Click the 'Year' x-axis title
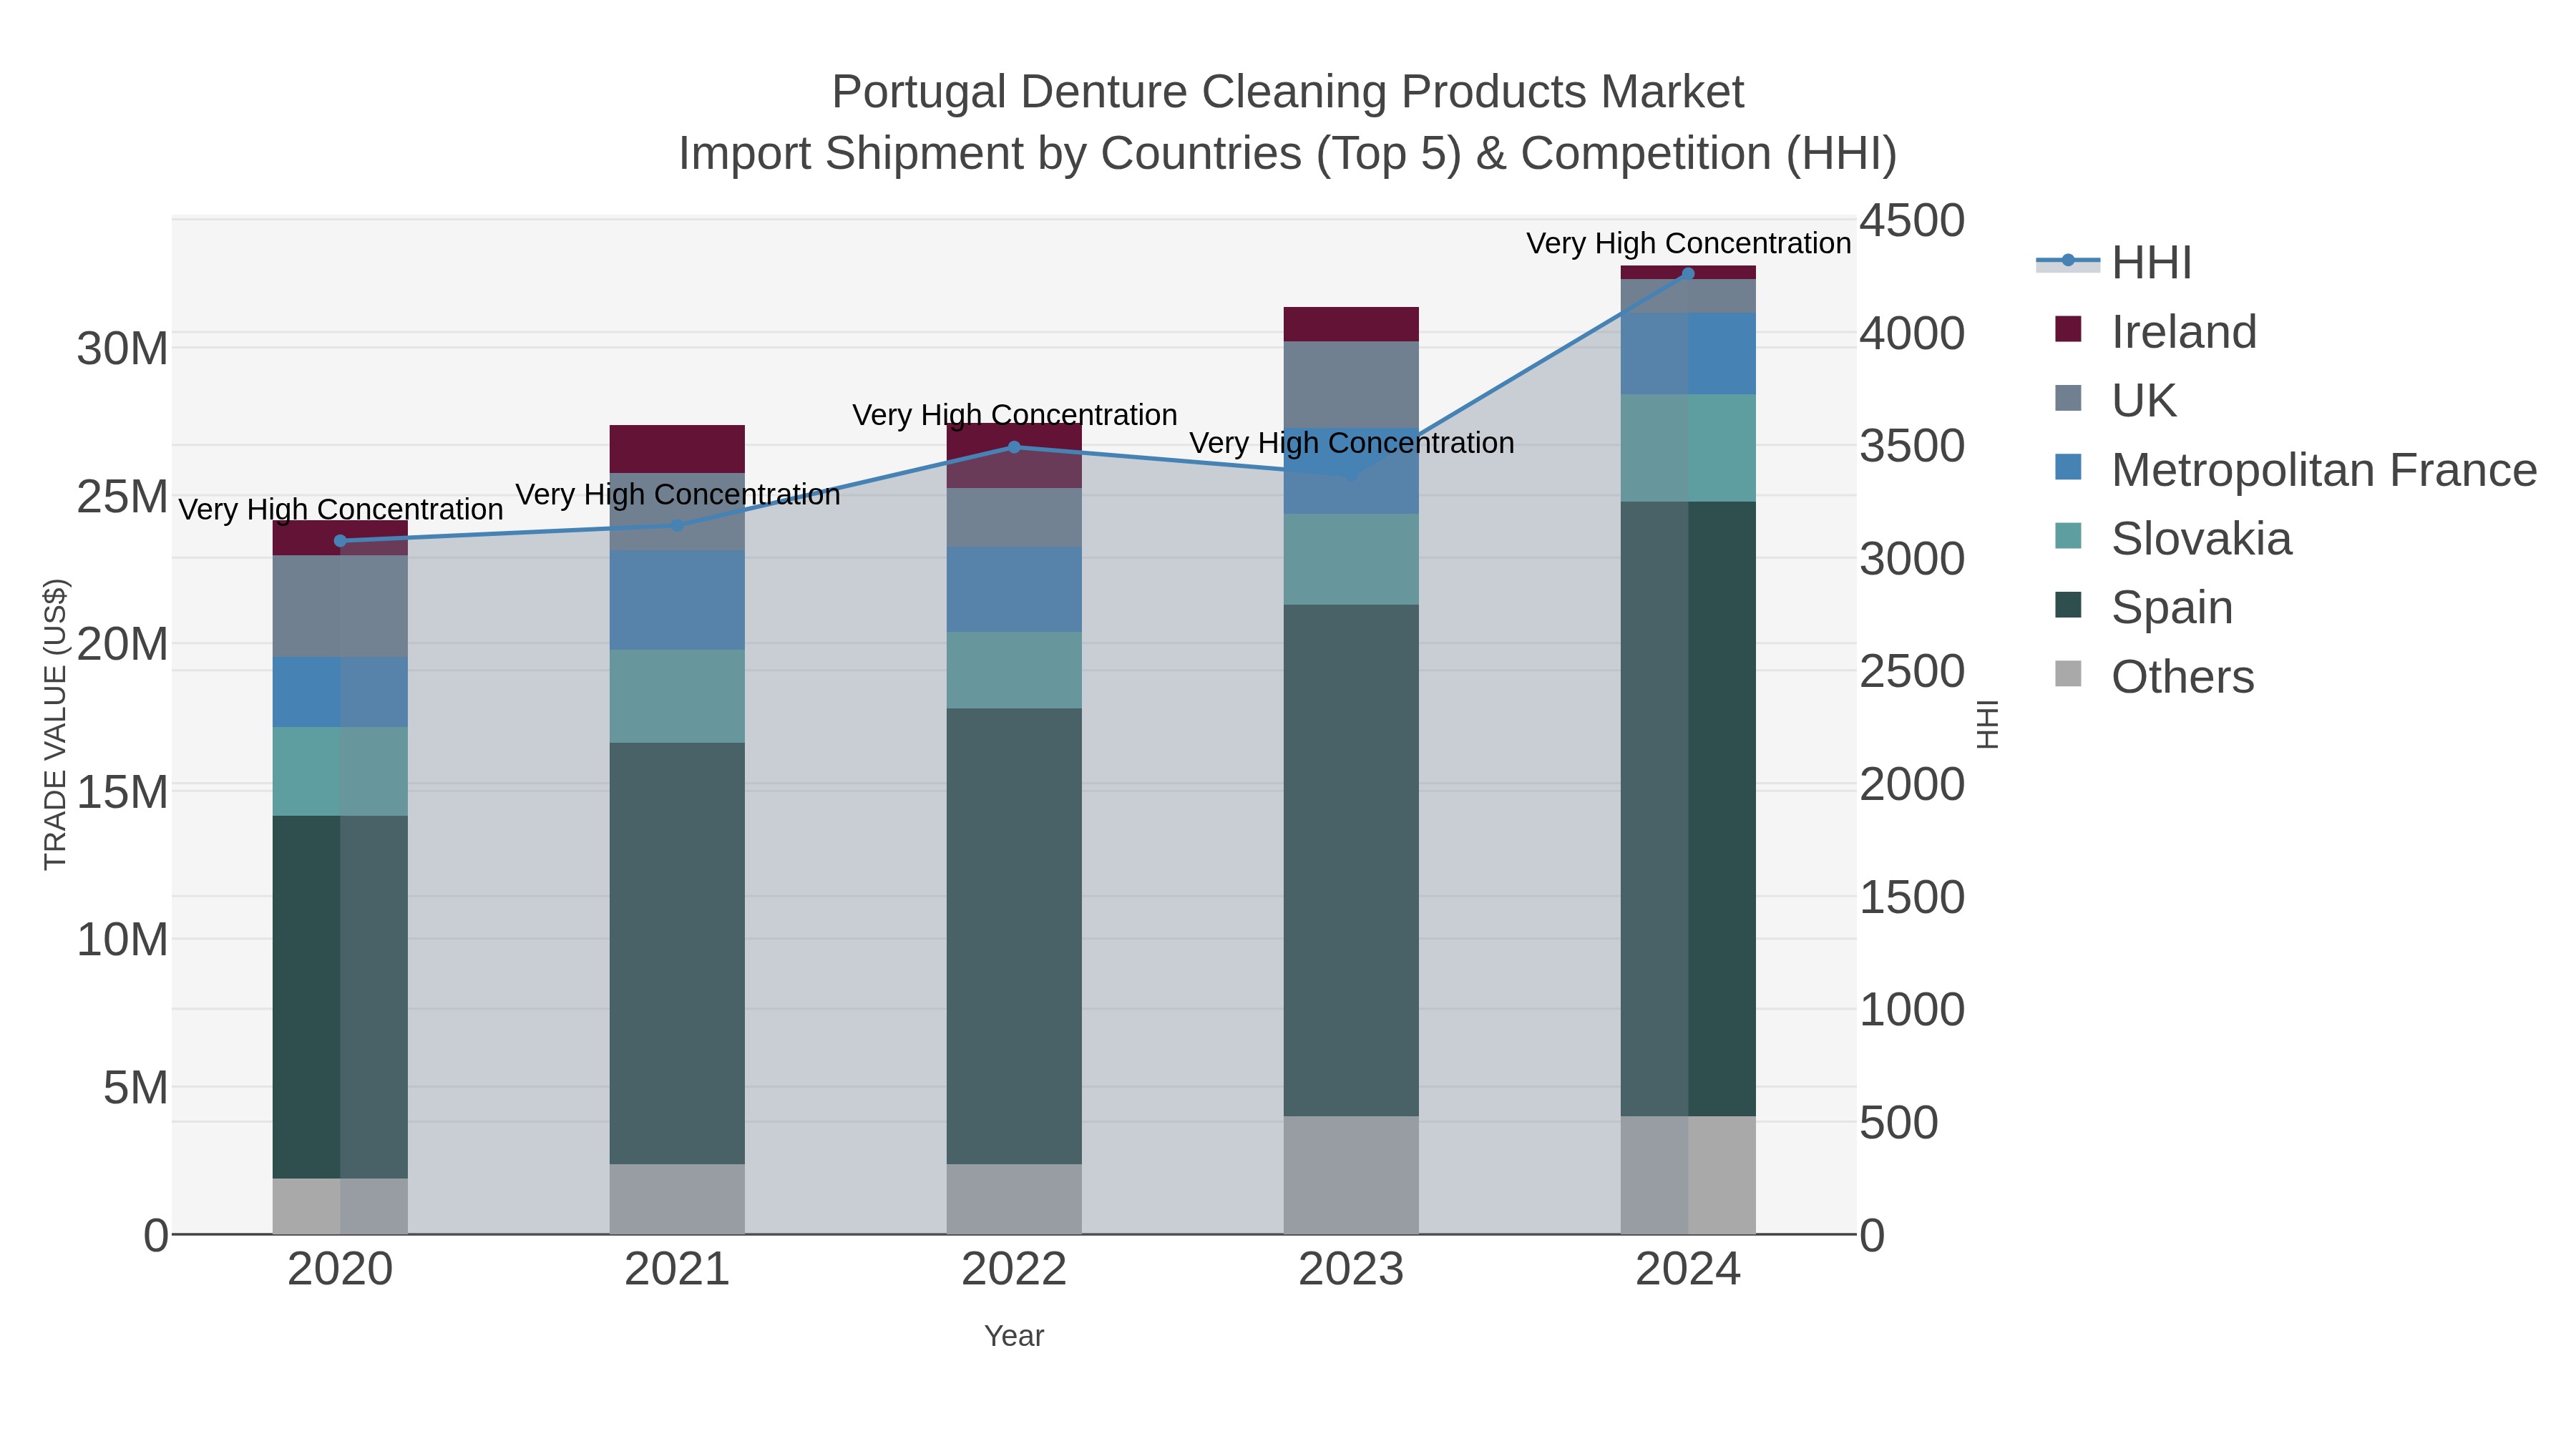This screenshot has height=1449, width=2576. (x=1014, y=1336)
